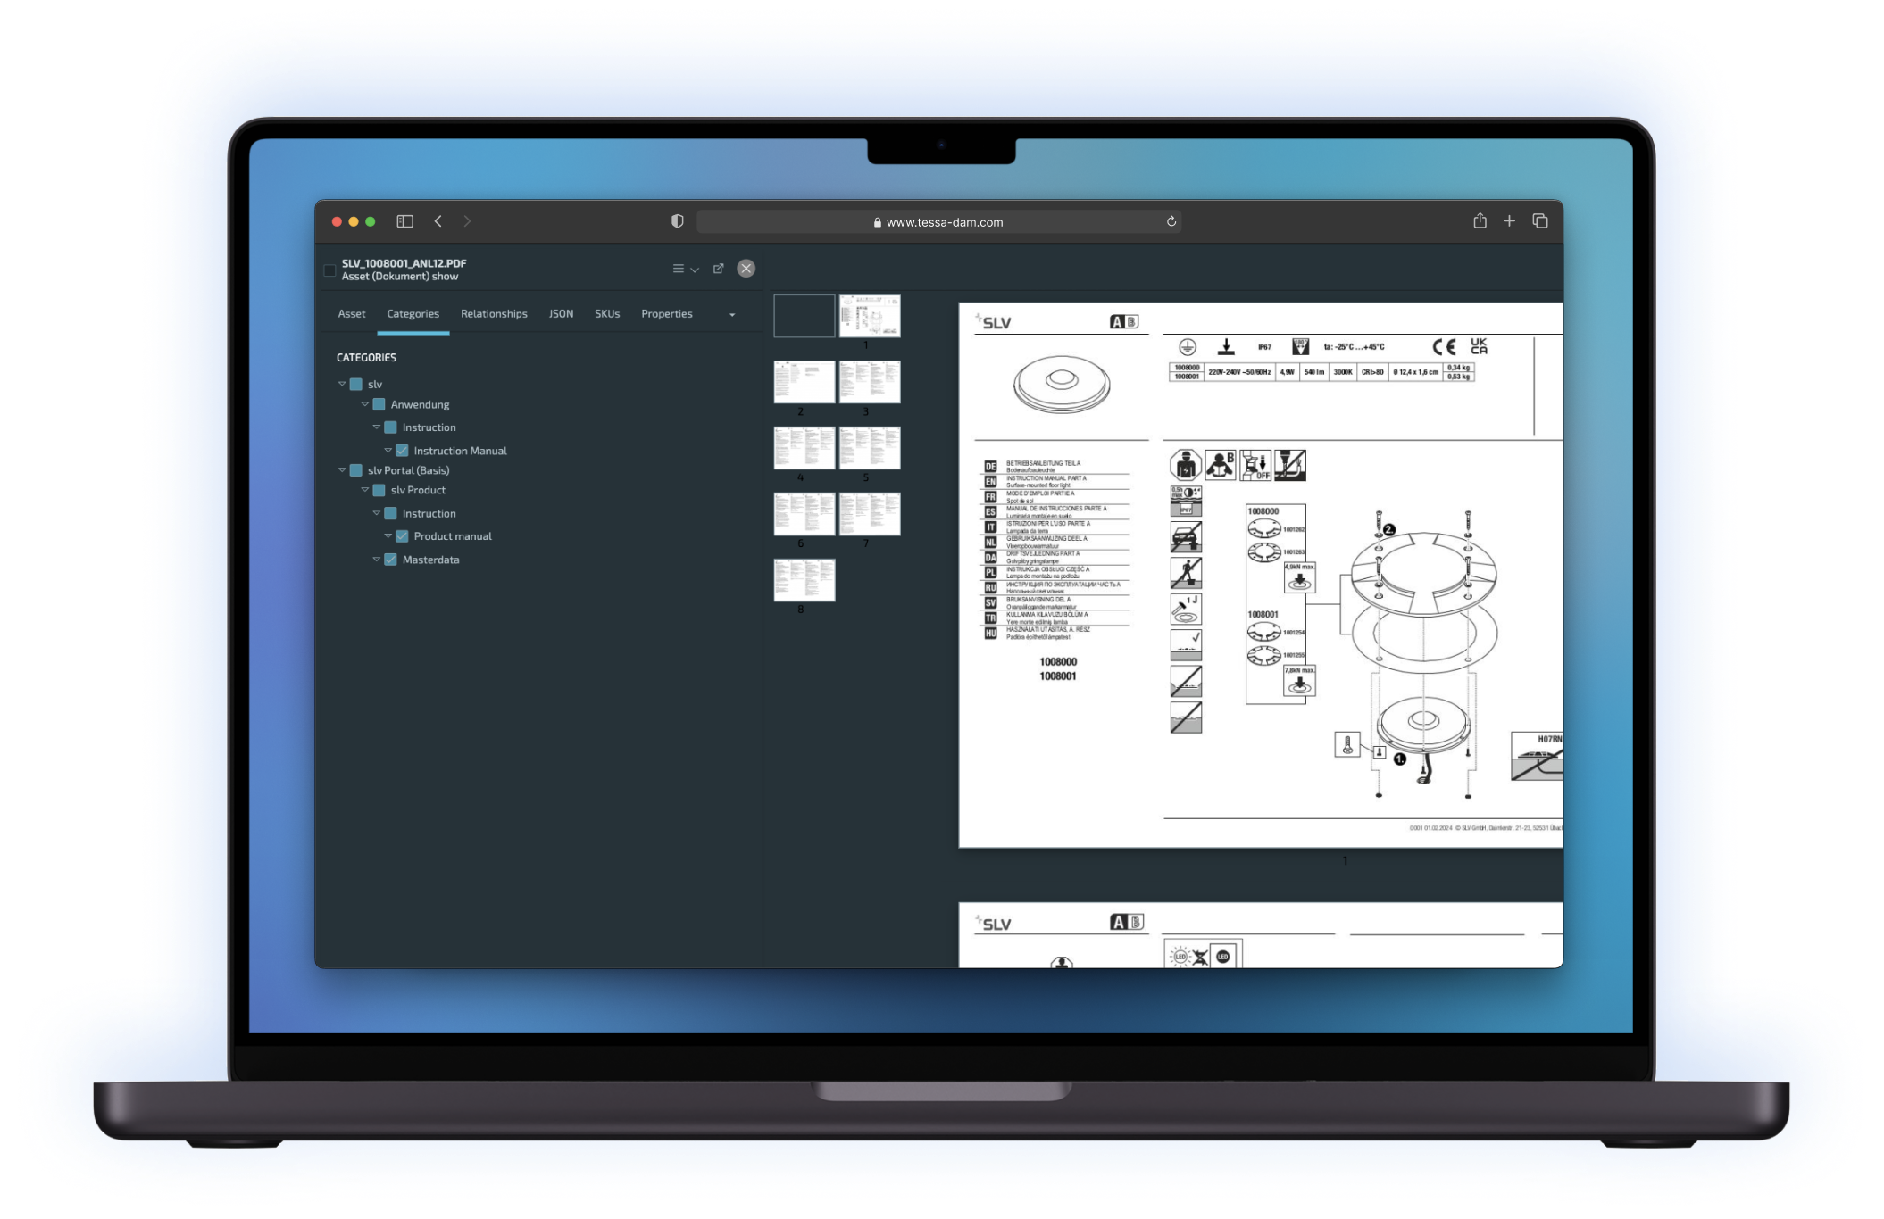Switch to the Relationships tab
Screen dimensions: 1884x1219
494,314
